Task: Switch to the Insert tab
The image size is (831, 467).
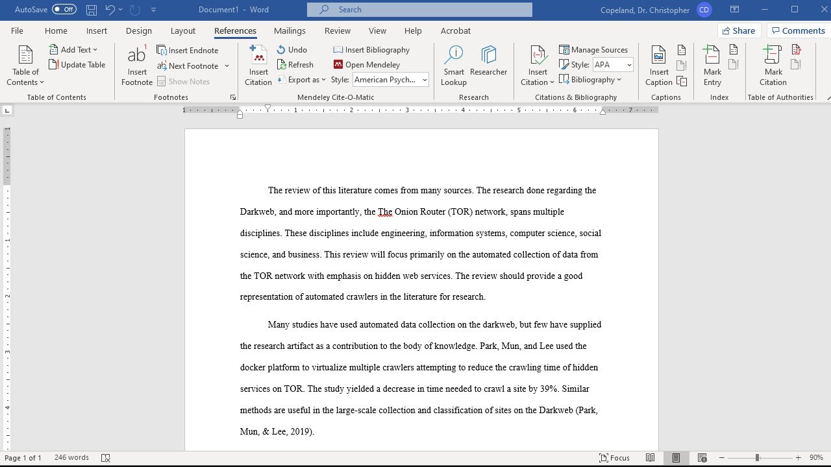Action: click(x=97, y=30)
